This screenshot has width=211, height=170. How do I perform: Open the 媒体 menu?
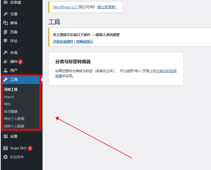click(14, 23)
